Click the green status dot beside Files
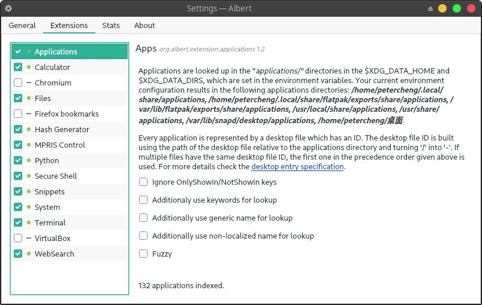The height and width of the screenshot is (305, 482). pyautogui.click(x=29, y=99)
